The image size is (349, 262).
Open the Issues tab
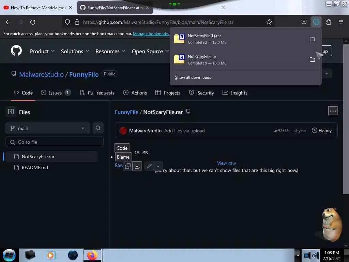[x=56, y=93]
